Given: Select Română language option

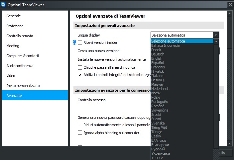Looking at the screenshot, I should pyautogui.click(x=182, y=106).
